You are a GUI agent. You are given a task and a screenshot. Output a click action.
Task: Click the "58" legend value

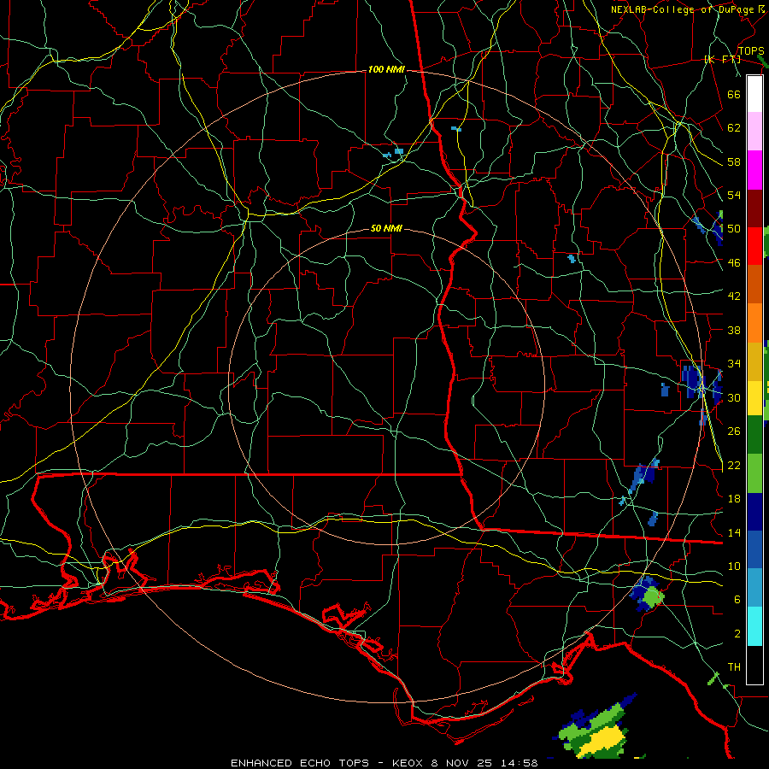734,161
